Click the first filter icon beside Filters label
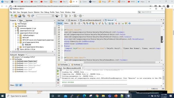 pyautogui.click(x=17, y=85)
